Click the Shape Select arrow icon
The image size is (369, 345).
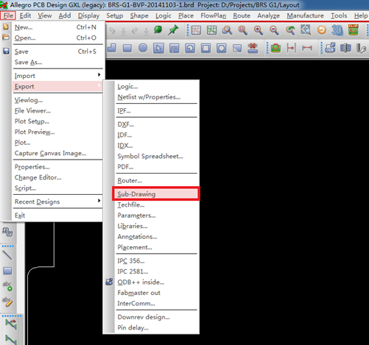click(x=158, y=48)
